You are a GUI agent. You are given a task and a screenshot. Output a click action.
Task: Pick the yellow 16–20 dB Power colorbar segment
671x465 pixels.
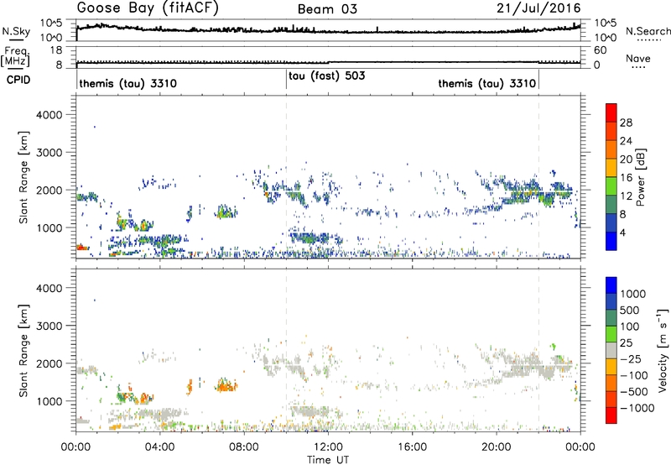[611, 168]
